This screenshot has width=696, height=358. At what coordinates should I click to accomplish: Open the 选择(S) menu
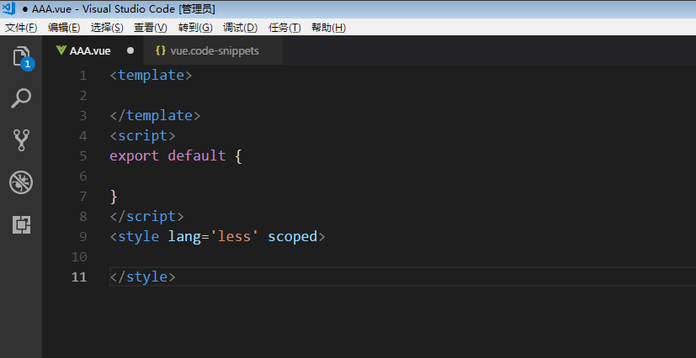107,28
